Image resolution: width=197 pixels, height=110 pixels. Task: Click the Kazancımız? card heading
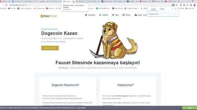pos(126,85)
